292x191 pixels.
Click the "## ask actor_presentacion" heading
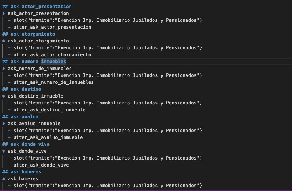tap(37, 7)
